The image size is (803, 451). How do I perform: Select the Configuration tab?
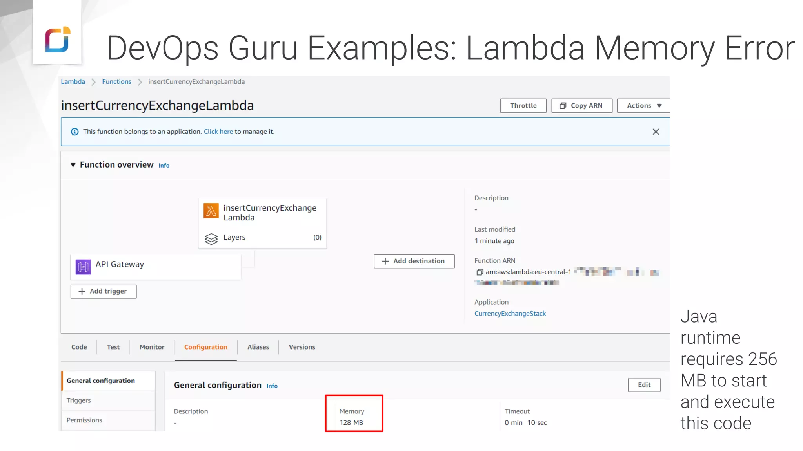coord(206,347)
